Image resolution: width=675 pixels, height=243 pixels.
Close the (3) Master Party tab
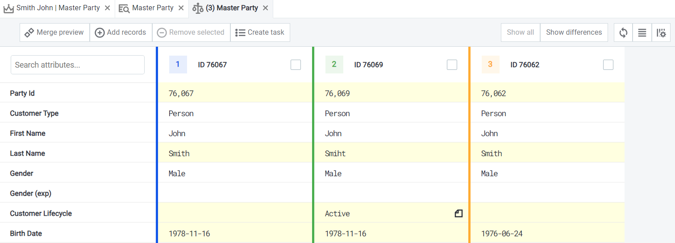266,8
